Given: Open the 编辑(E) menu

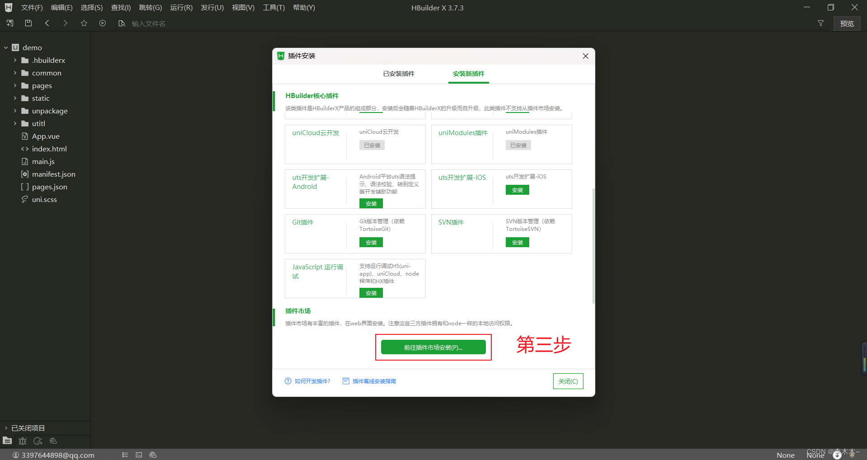Looking at the screenshot, I should click(61, 8).
